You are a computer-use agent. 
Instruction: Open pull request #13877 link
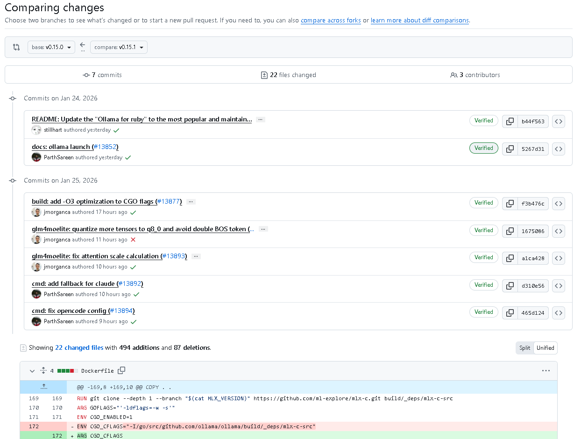pos(169,202)
